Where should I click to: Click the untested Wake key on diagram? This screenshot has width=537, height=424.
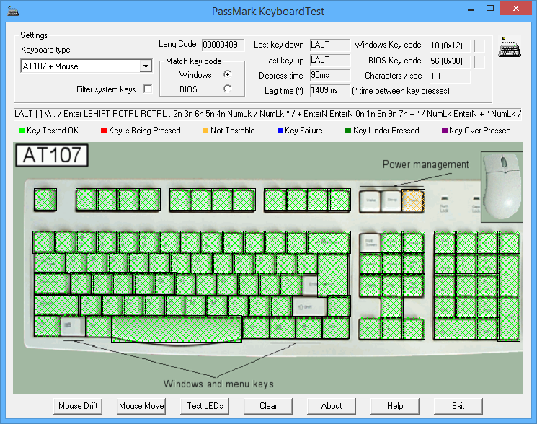[370, 200]
